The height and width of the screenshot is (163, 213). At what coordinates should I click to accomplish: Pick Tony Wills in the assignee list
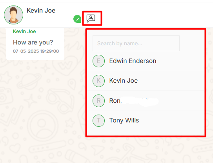pos(146,120)
